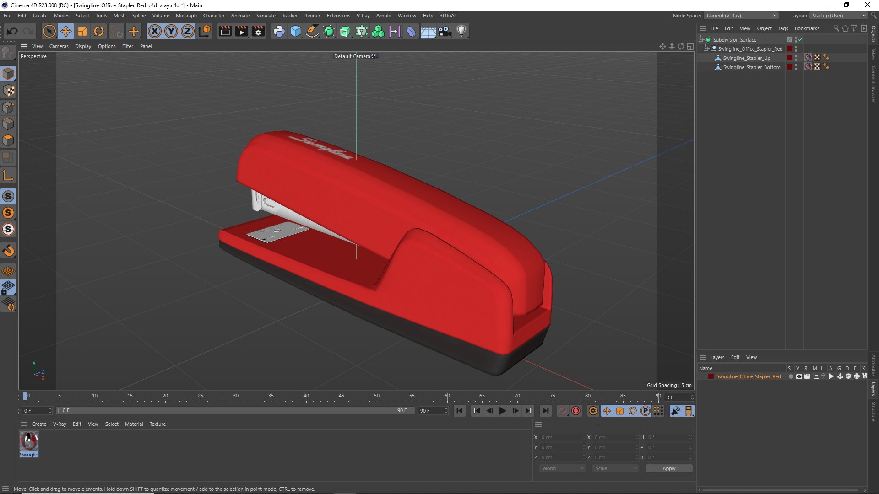The width and height of the screenshot is (879, 494).
Task: Go to end of animation
Action: click(x=545, y=411)
